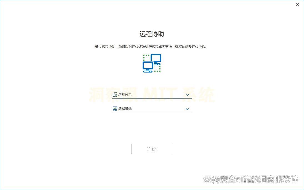Click the group icon next to 选择分组
Screen dimensions: 304x190
(115, 95)
